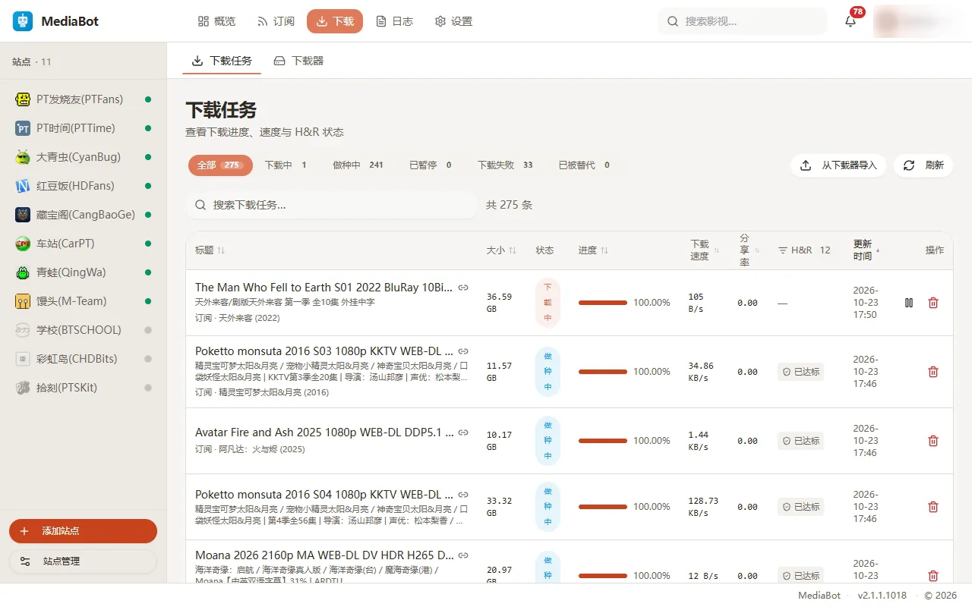The width and height of the screenshot is (972, 607).
Task: Open 设置 in top navigation
Action: coord(453,21)
